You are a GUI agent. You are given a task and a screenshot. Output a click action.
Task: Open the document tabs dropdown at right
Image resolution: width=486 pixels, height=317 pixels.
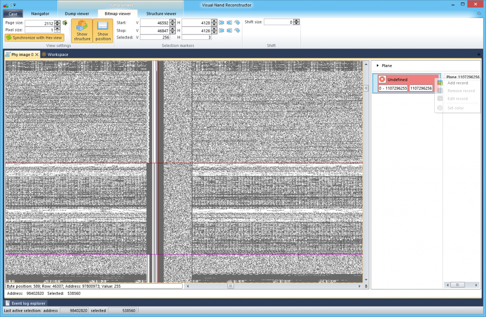(x=479, y=55)
